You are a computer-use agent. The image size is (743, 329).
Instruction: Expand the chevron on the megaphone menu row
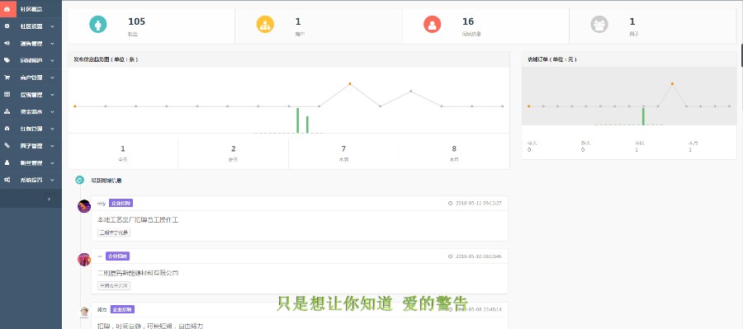coord(52,44)
